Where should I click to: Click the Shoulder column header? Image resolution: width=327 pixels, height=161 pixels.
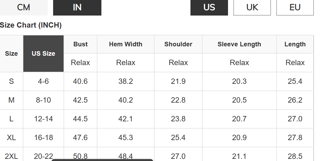click(x=178, y=44)
